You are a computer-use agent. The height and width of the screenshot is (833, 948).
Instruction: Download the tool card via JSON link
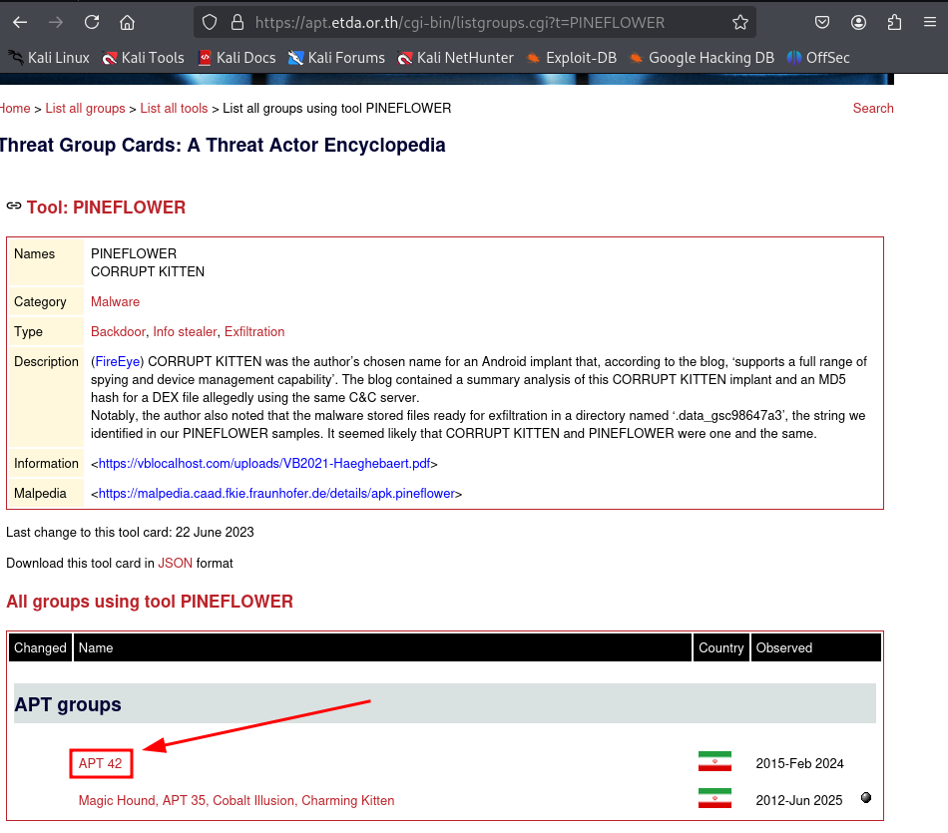click(175, 564)
